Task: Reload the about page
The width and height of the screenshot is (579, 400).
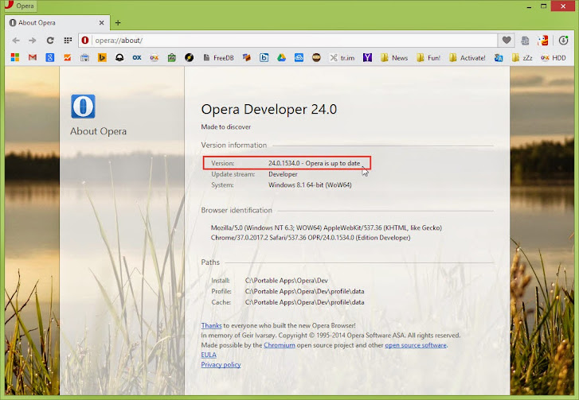Action: (50, 41)
